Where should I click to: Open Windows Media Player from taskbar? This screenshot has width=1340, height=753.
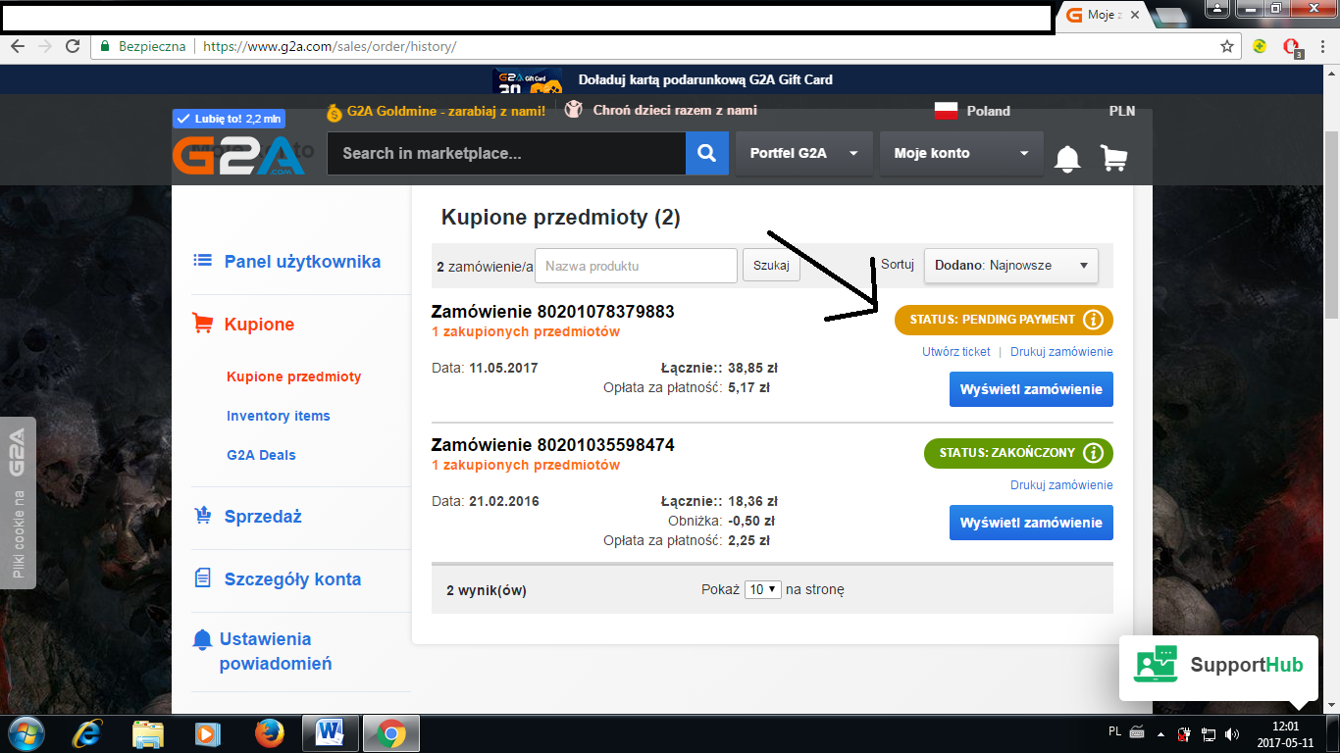207,733
